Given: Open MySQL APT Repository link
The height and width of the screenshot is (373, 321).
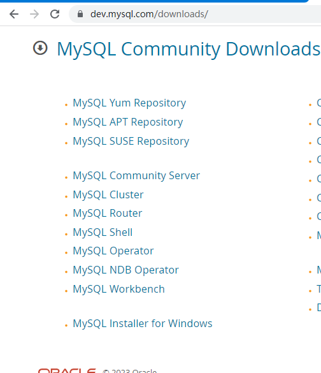Looking at the screenshot, I should point(128,122).
